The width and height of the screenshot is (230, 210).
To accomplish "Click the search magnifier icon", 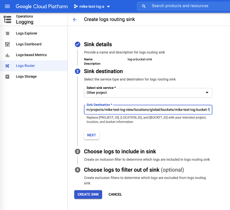I will (144, 6).
